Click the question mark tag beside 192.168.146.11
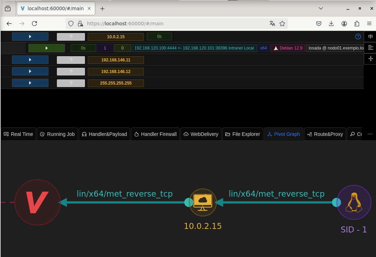The width and height of the screenshot is (376, 257). tap(71, 60)
